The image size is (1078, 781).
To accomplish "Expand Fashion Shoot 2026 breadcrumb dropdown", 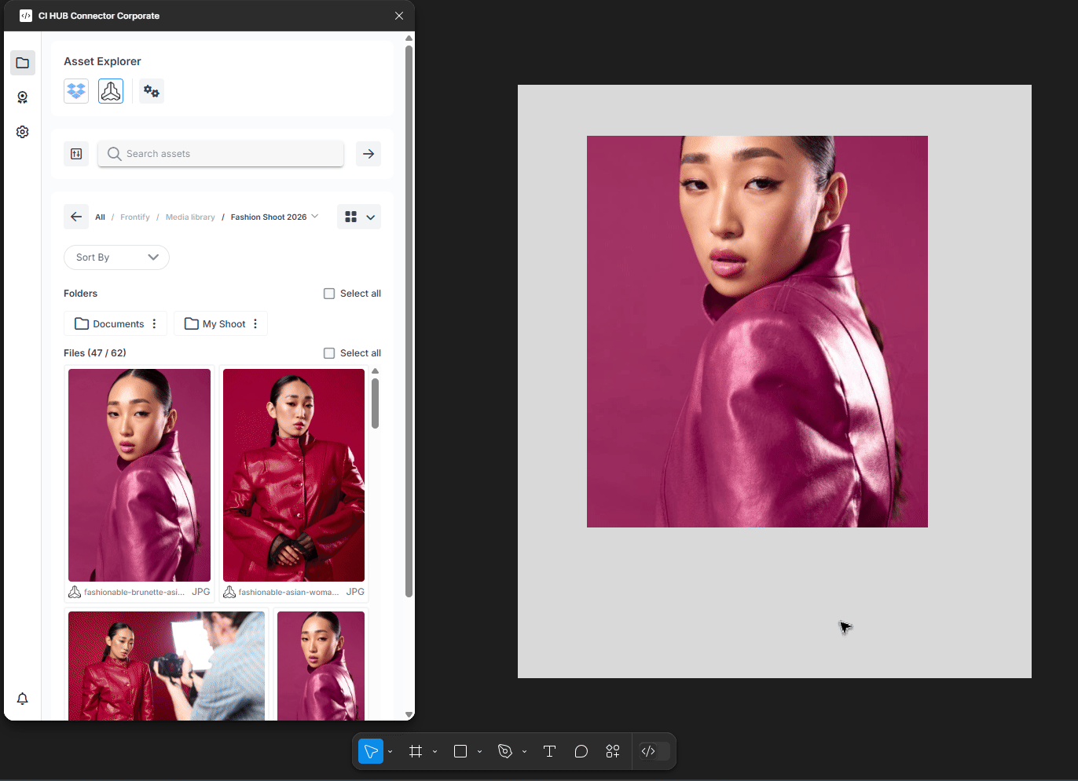I will click(x=315, y=217).
